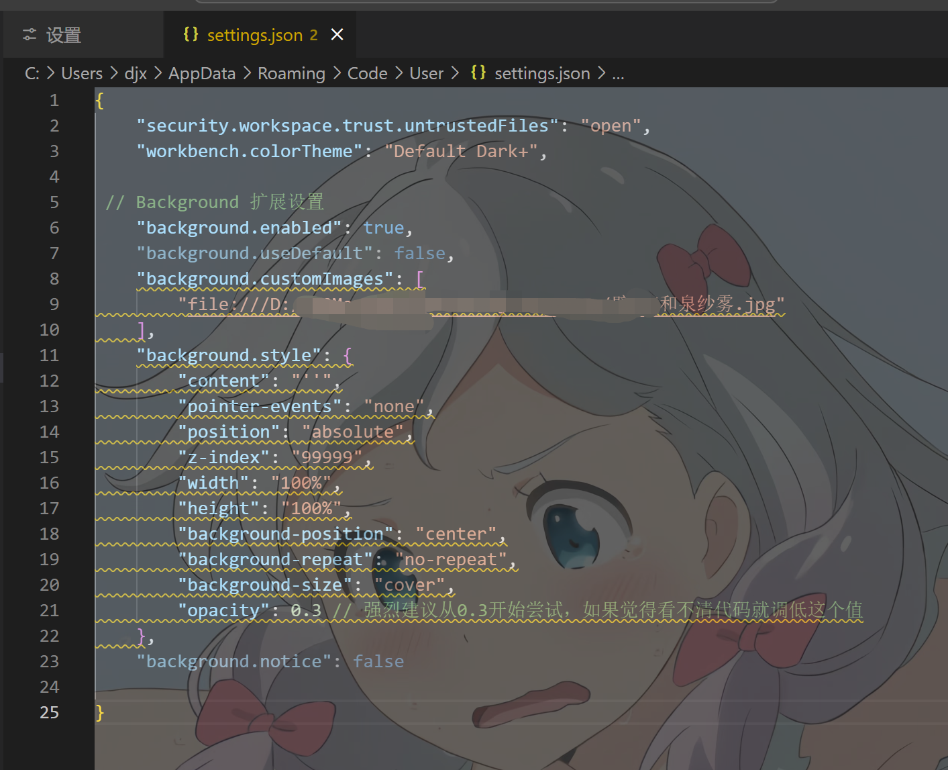Viewport: 948px width, 770px height.
Task: Click the breadcrumb ellipsis symbol segment
Action: click(x=618, y=74)
